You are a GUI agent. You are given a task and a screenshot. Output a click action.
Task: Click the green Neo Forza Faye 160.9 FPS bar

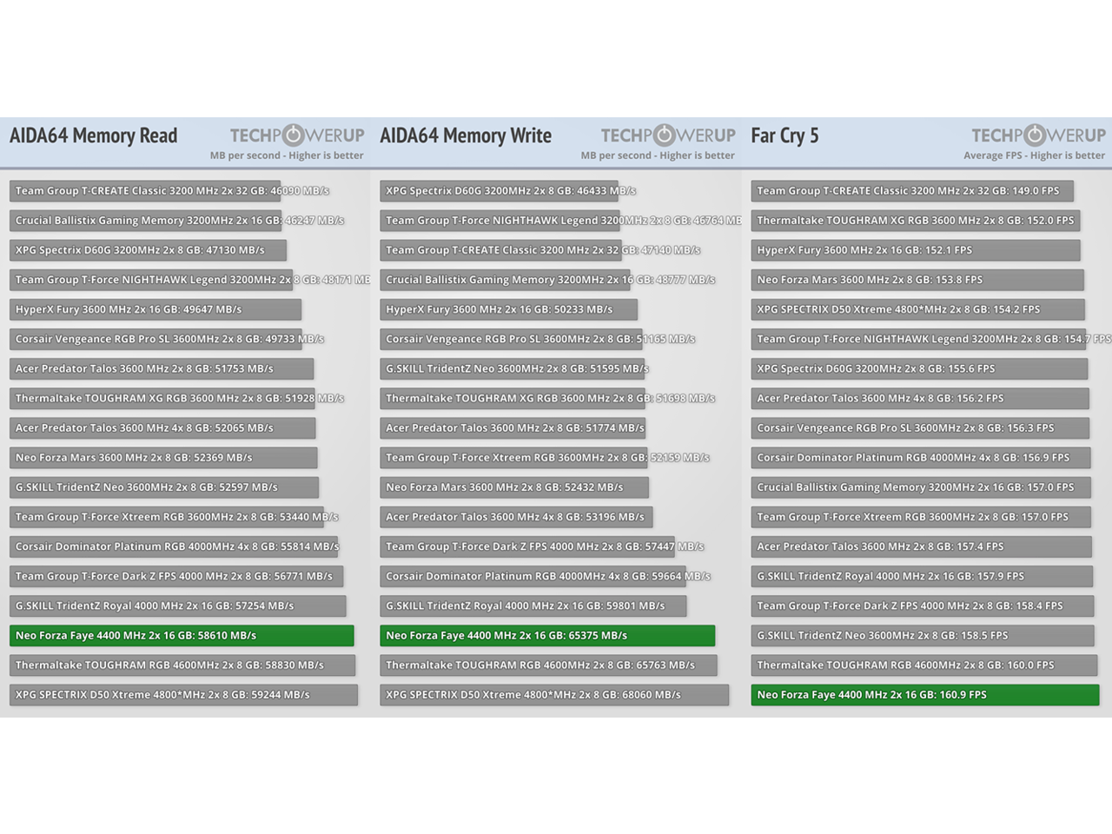coord(925,695)
